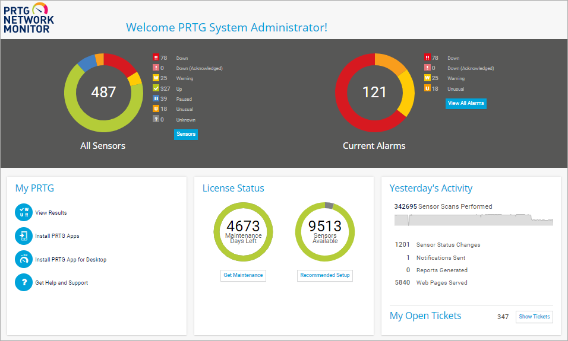568x341 pixels.
Task: Open the Recommended Setup button
Action: click(x=325, y=275)
